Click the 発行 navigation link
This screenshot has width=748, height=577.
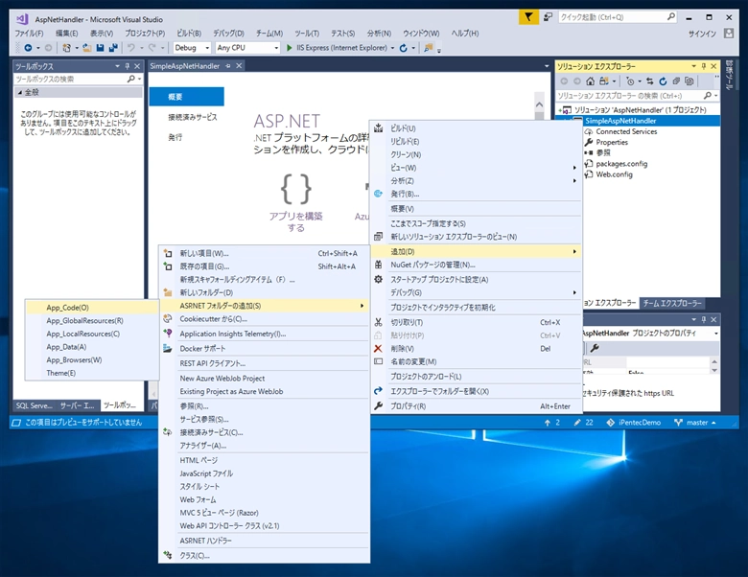tap(175, 137)
